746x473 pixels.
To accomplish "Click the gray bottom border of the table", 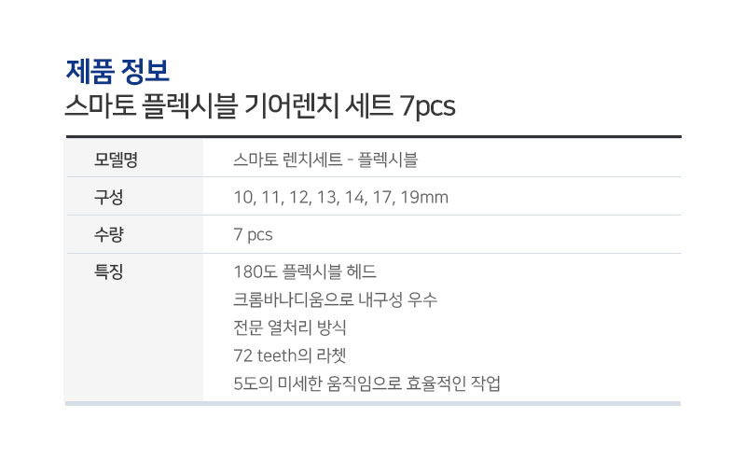I will click(373, 404).
